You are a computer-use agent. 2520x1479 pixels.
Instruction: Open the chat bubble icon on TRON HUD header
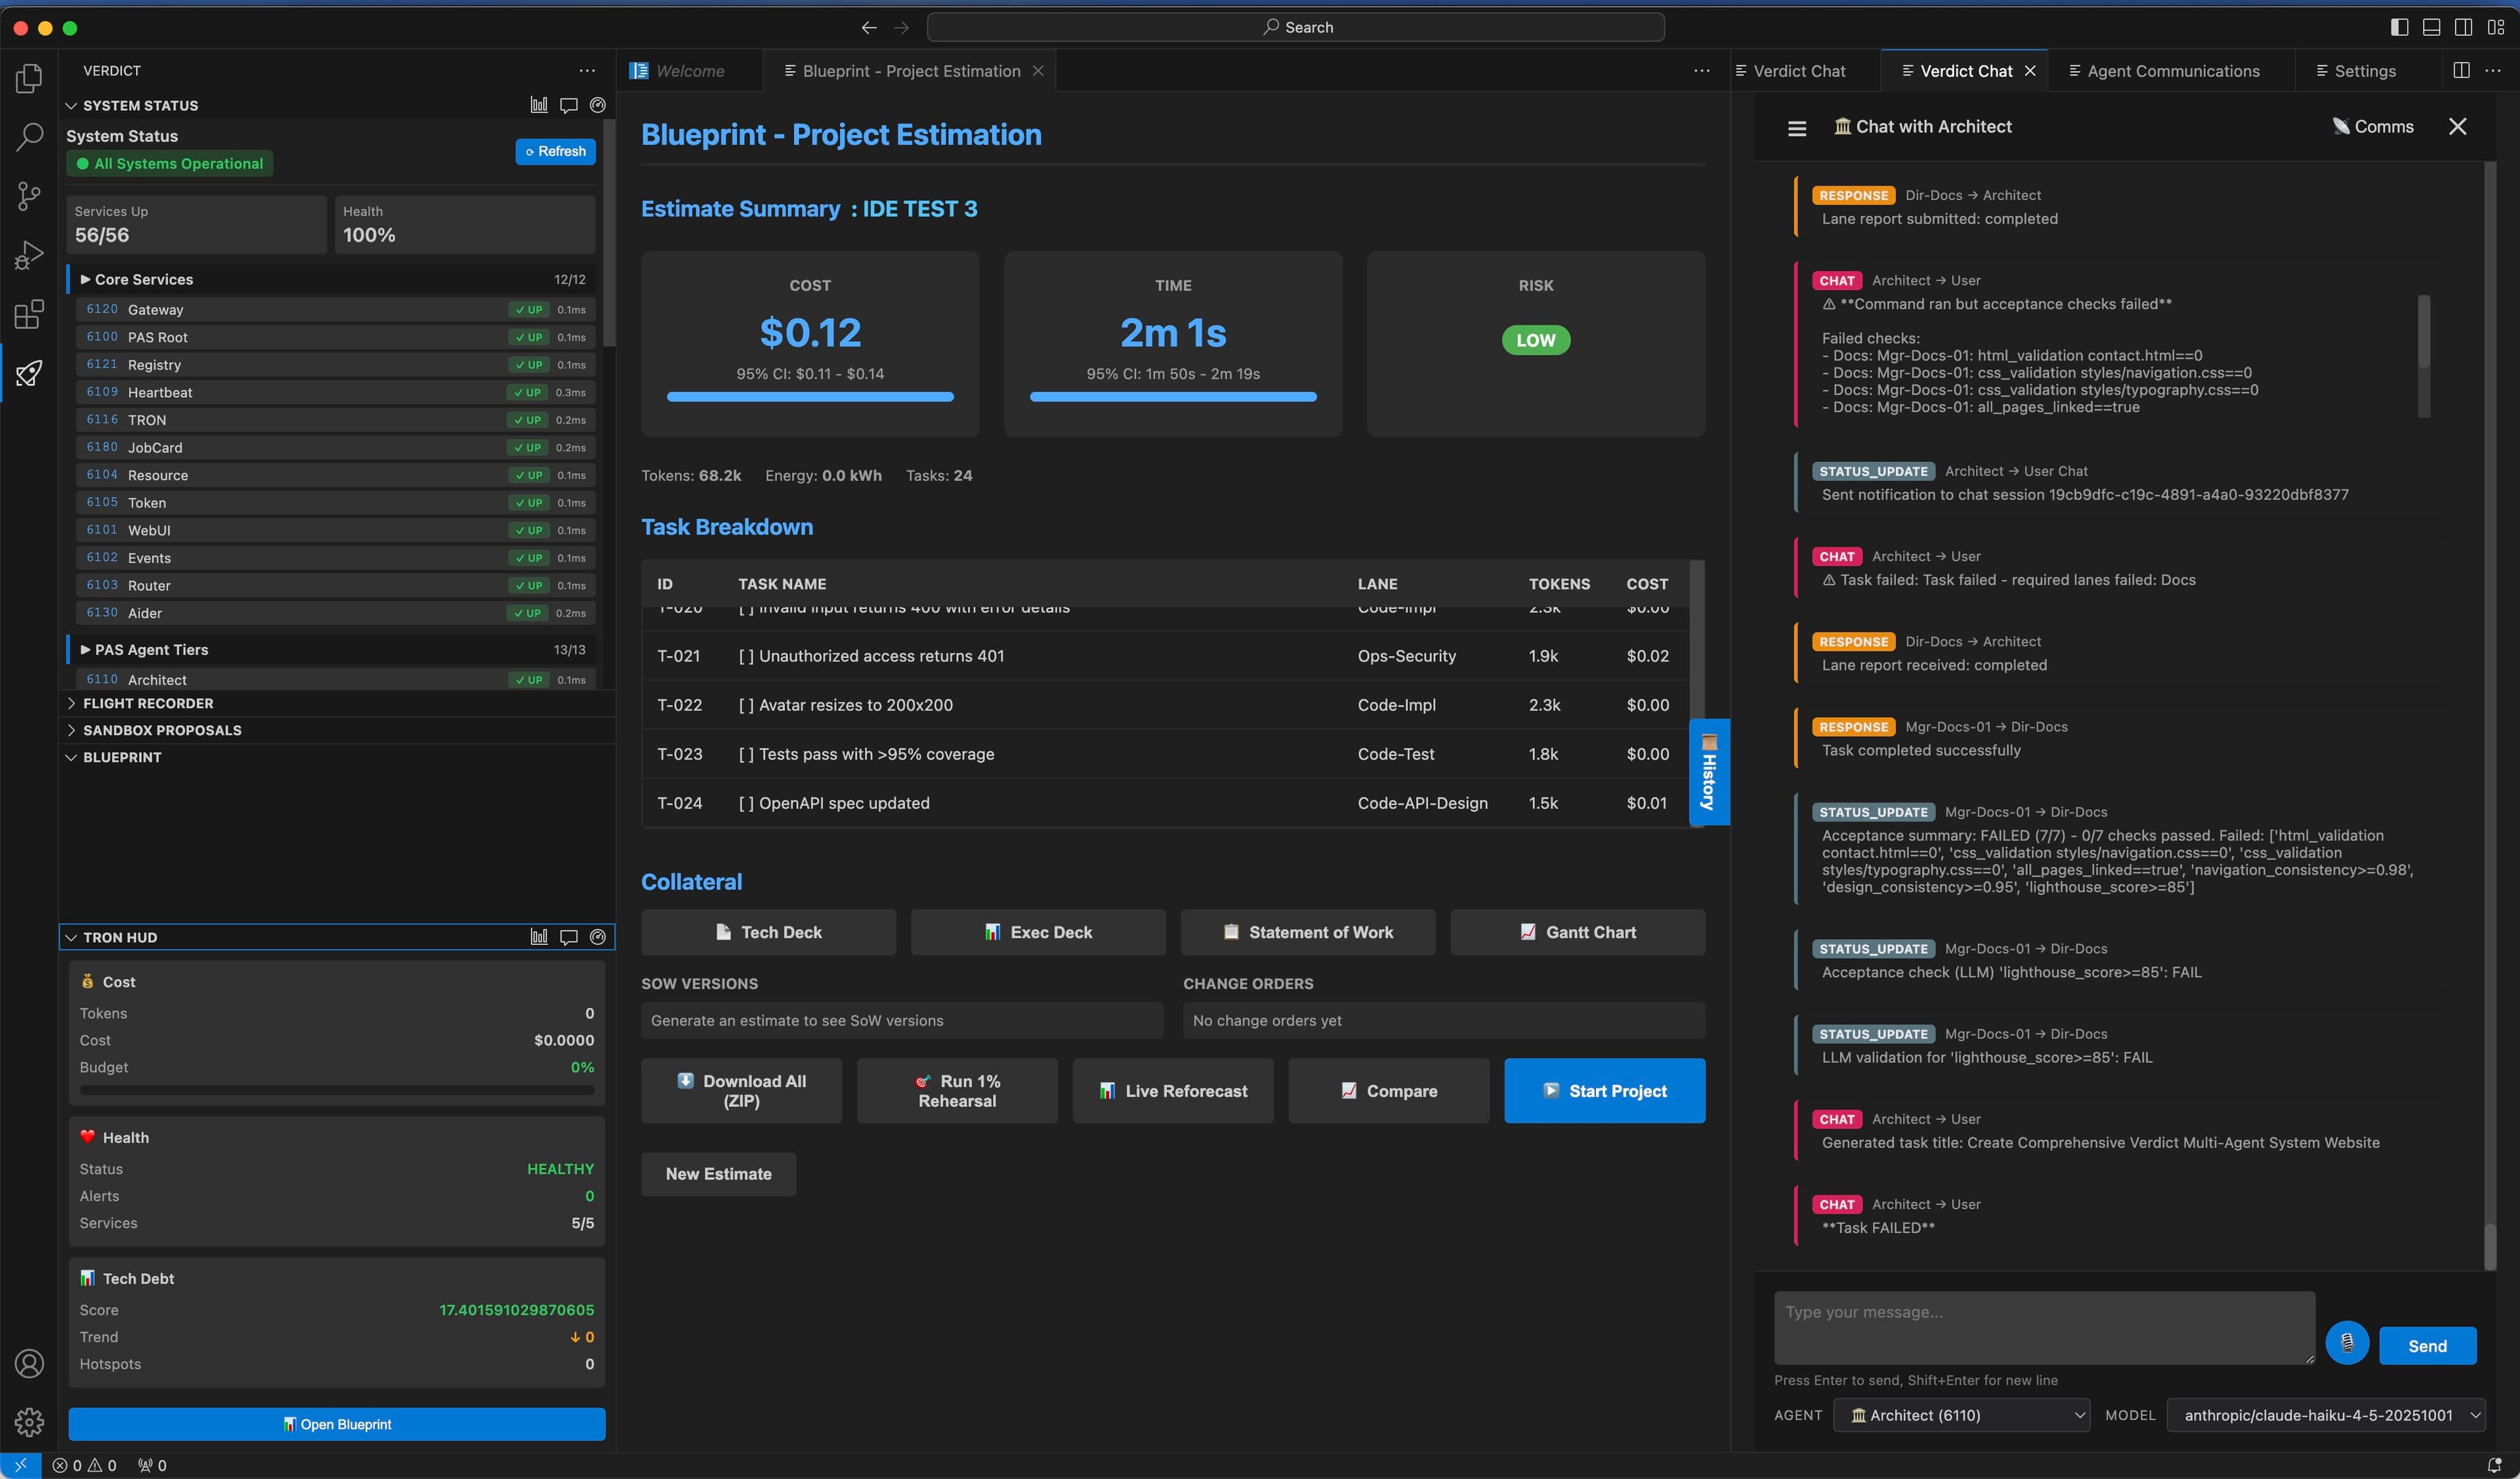click(x=568, y=937)
